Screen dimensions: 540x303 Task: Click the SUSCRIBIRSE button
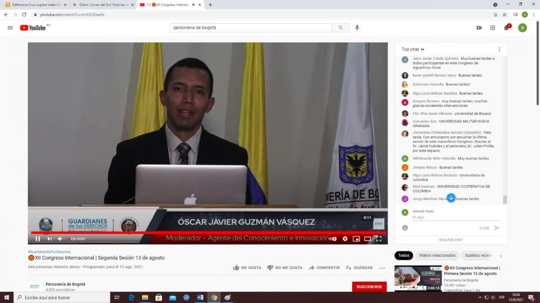click(x=369, y=286)
